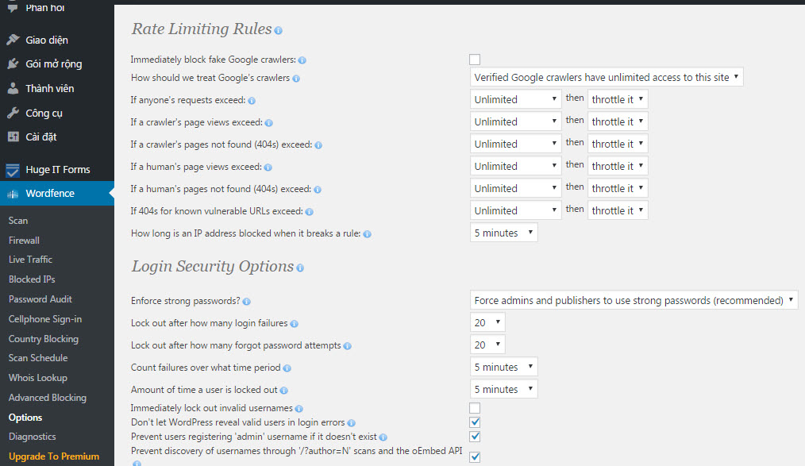805x466 pixels.
Task: Open the tooltip icon beside Rate Limiting Rules
Action: (277, 29)
